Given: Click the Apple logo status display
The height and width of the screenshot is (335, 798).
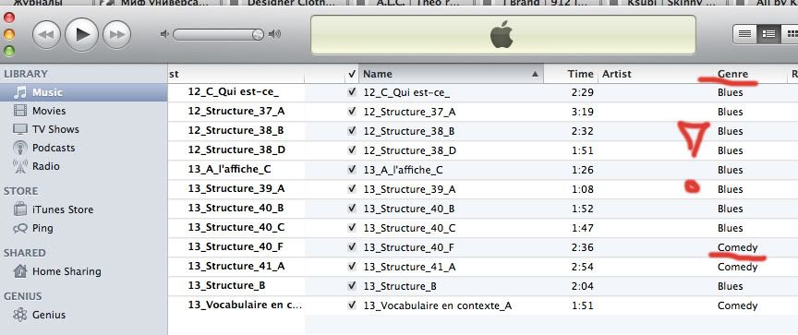Looking at the screenshot, I should (502, 34).
